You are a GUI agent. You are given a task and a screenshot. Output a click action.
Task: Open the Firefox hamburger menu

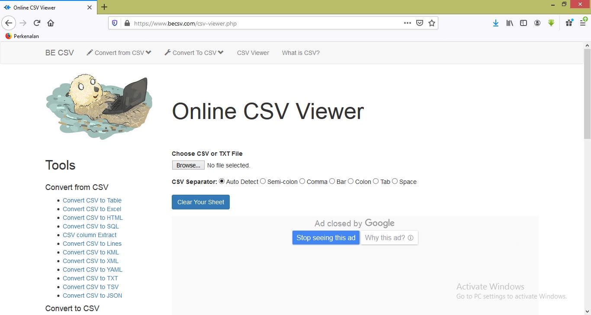(x=583, y=23)
